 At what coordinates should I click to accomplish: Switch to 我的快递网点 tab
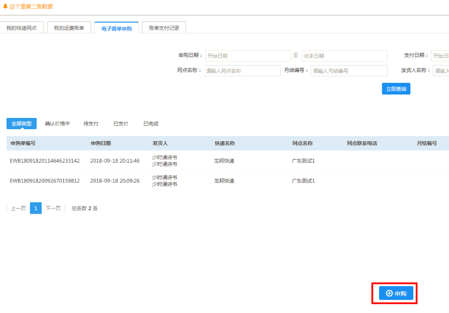point(21,28)
